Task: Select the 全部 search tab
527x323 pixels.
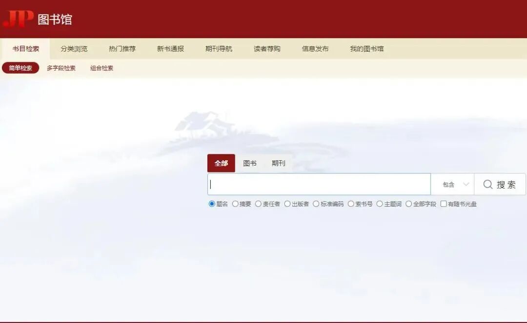Action: click(221, 163)
